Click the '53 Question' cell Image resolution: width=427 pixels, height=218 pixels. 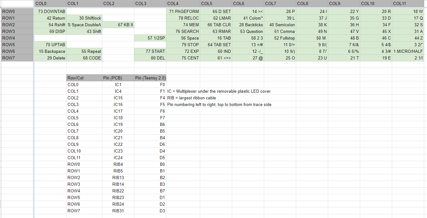click(x=248, y=31)
